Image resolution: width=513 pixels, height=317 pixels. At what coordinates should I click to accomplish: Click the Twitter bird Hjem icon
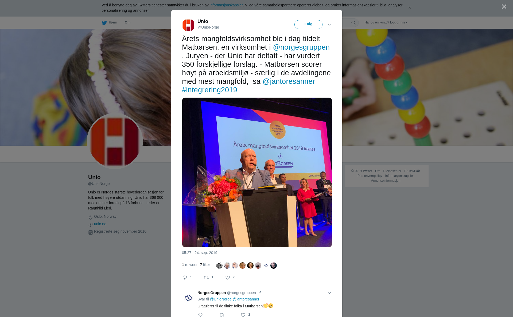coord(104,23)
